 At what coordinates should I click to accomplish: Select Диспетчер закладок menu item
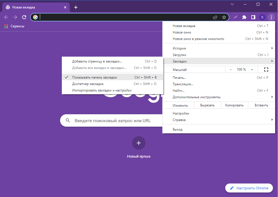[x=88, y=84]
